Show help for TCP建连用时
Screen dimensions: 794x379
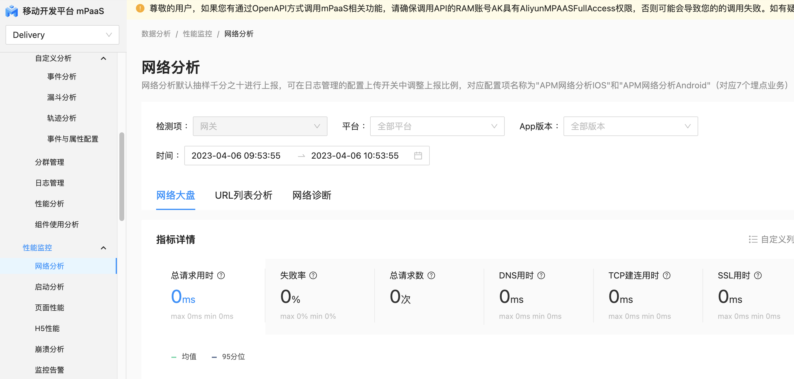coord(667,275)
